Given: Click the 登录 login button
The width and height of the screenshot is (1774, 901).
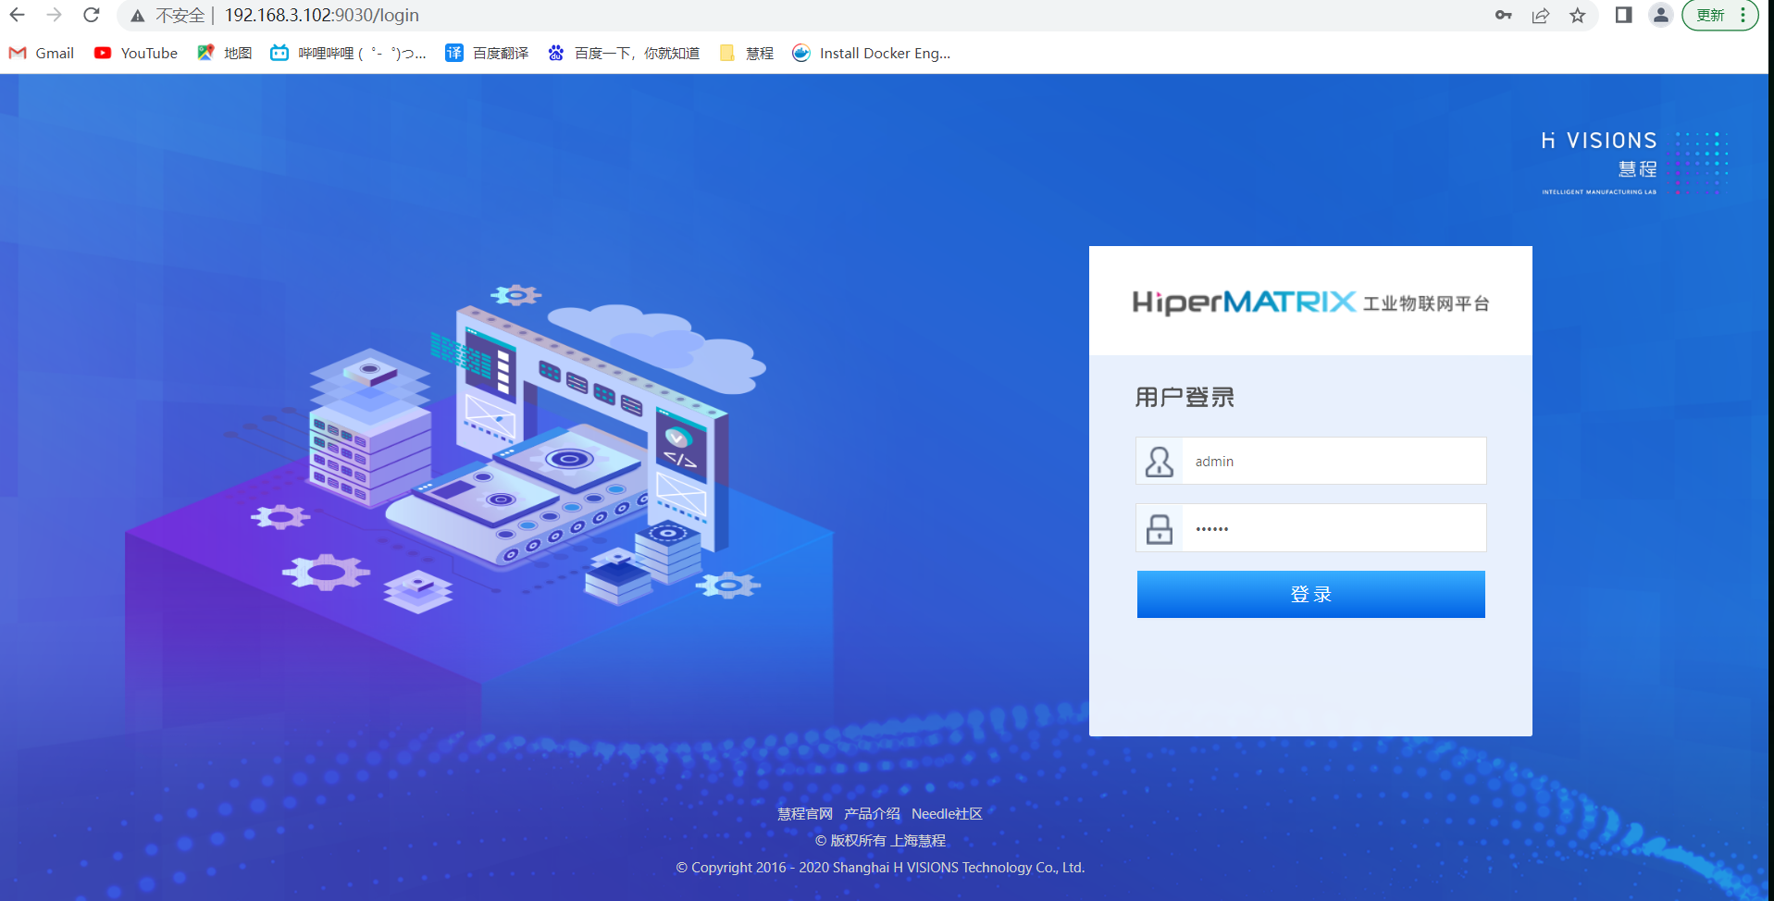Looking at the screenshot, I should (x=1311, y=594).
